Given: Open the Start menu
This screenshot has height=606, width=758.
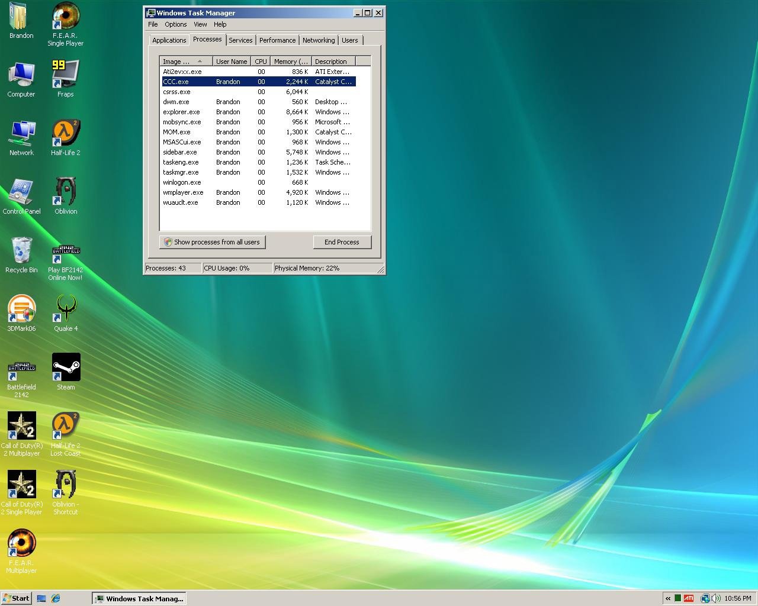Looking at the screenshot, I should 16,598.
